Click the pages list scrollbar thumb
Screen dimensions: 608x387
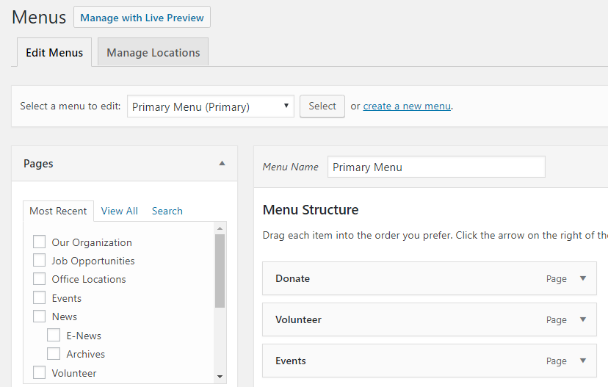220,270
